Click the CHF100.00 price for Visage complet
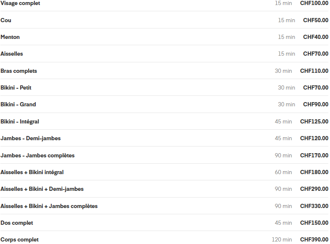Screen dimensions: 330x244 click(x=314, y=3)
